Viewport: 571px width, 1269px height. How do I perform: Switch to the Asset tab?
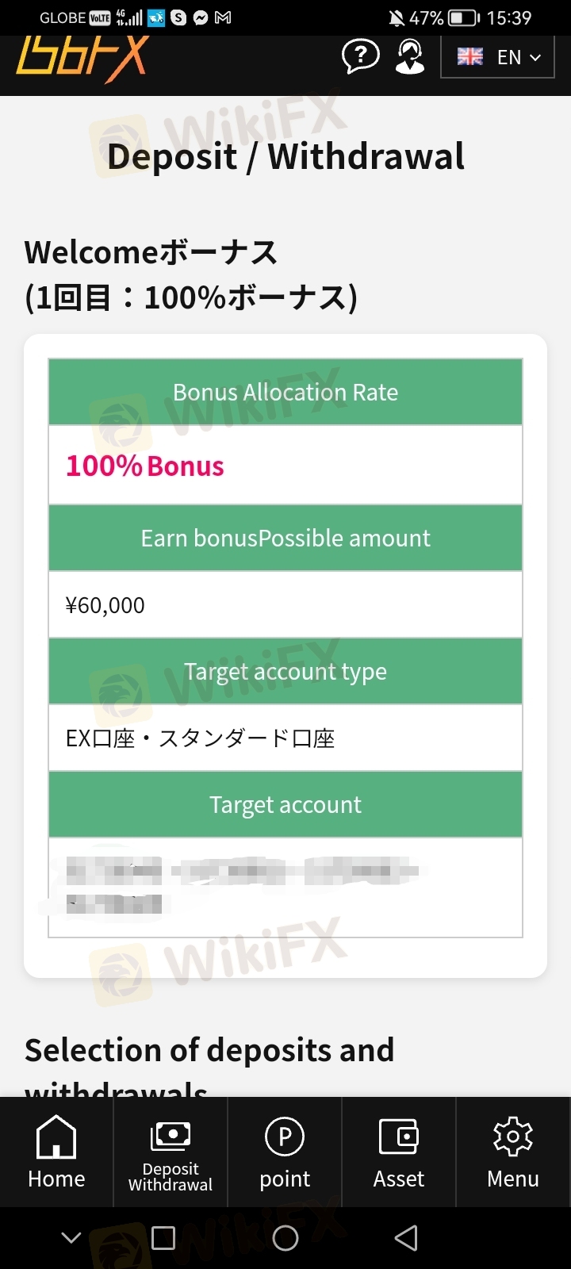(399, 1152)
